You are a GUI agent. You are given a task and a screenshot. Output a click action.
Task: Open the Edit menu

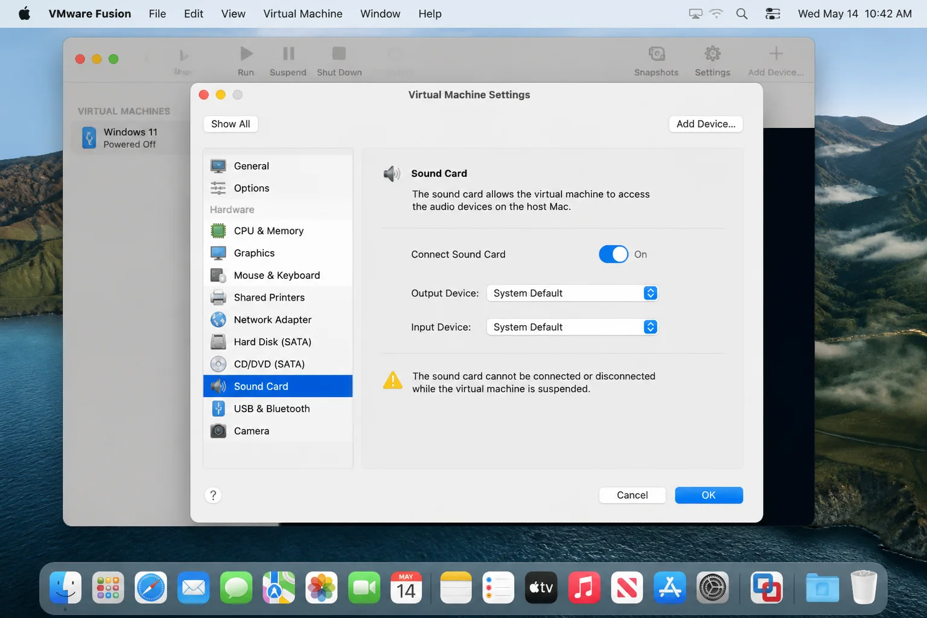(193, 14)
